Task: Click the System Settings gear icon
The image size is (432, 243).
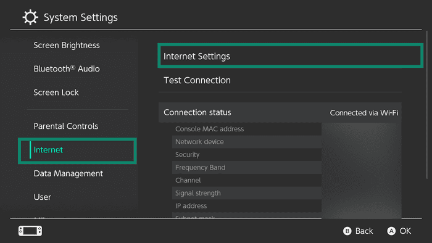Action: pyautogui.click(x=30, y=17)
